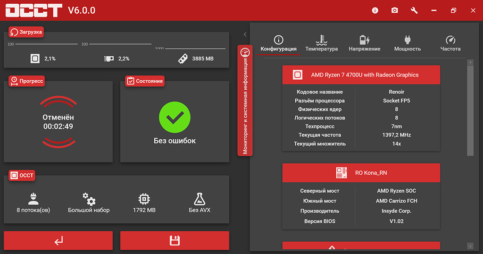Click the return arrow red button

pyautogui.click(x=58, y=240)
